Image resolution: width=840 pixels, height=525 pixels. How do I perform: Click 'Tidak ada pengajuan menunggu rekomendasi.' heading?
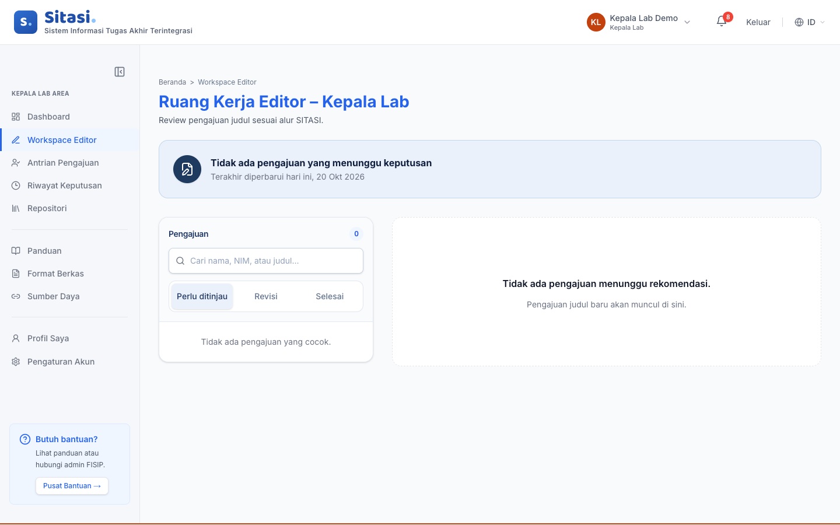click(x=607, y=283)
